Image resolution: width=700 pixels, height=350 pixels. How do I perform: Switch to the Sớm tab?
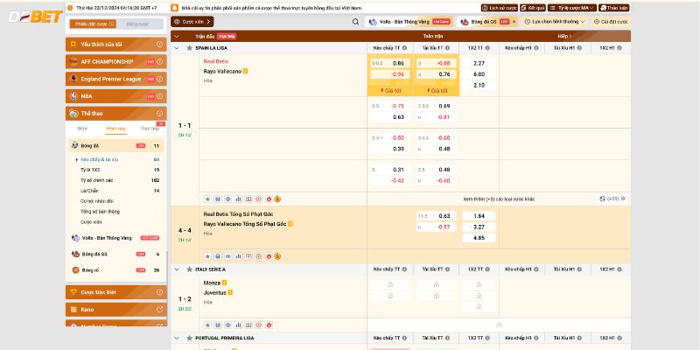82,129
